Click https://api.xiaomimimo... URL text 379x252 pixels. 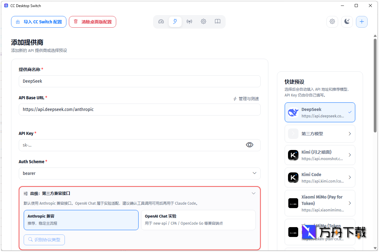pyautogui.click(x=323, y=210)
